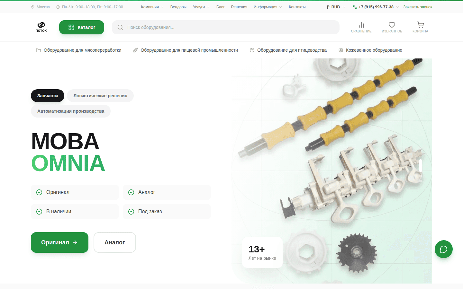463x289 pixels.
Task: Expand the Услуги dropdown
Action: [201, 7]
